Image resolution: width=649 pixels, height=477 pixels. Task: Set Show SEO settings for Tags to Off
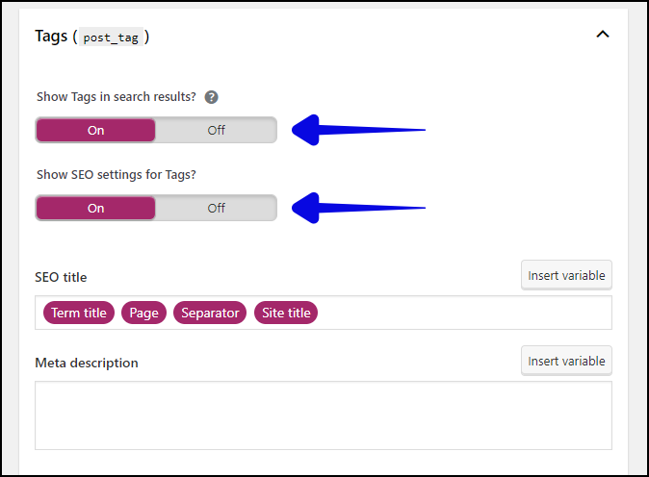coord(216,208)
